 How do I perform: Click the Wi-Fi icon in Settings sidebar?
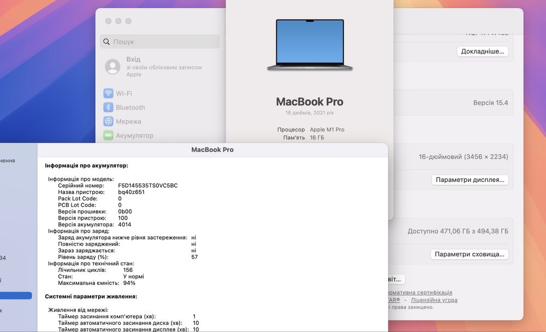pyautogui.click(x=108, y=93)
